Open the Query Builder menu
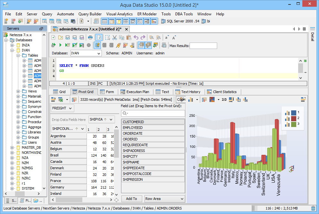The image size is (319, 214). pos(90,14)
